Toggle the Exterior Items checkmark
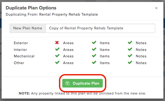The width and height of the screenshot is (165, 101). (x=94, y=43)
